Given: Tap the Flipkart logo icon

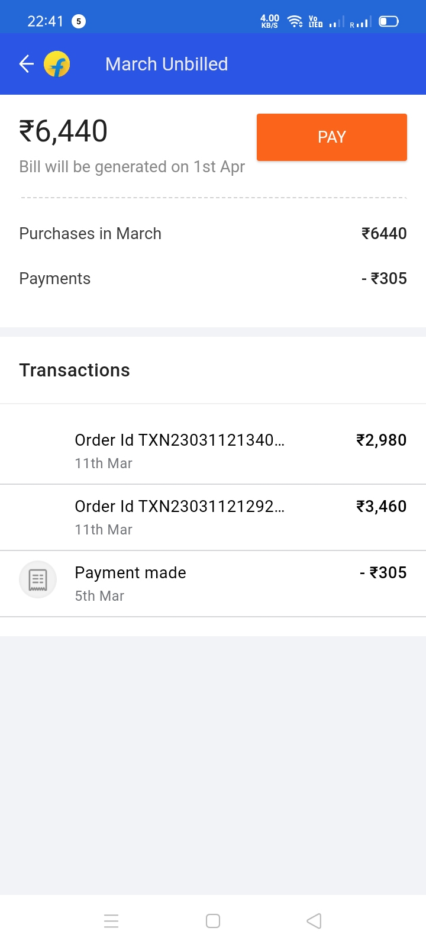Looking at the screenshot, I should point(57,64).
